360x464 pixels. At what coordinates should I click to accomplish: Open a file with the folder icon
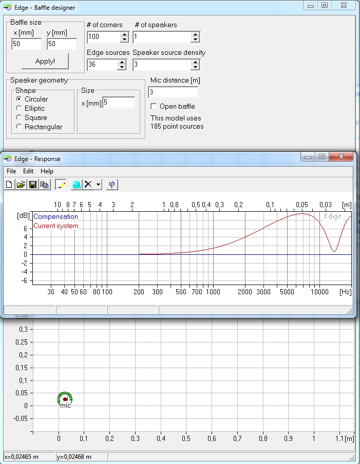click(21, 185)
